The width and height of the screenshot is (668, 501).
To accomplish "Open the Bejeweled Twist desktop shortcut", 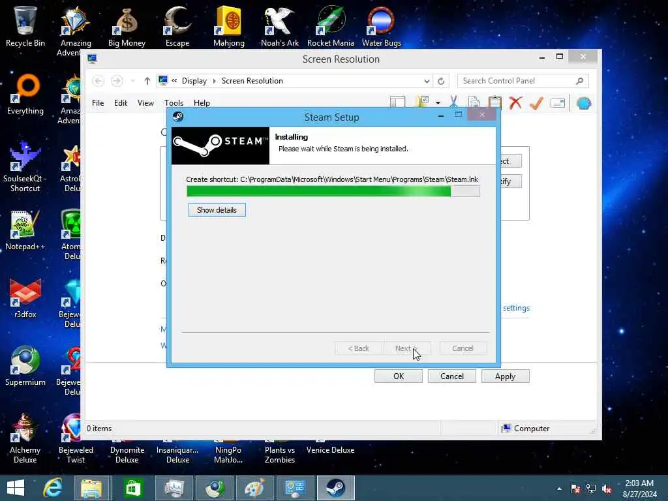I will 76,438.
